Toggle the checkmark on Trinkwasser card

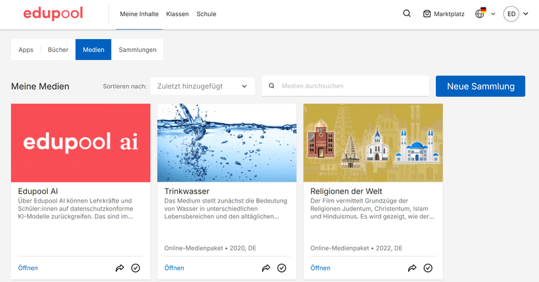click(282, 268)
